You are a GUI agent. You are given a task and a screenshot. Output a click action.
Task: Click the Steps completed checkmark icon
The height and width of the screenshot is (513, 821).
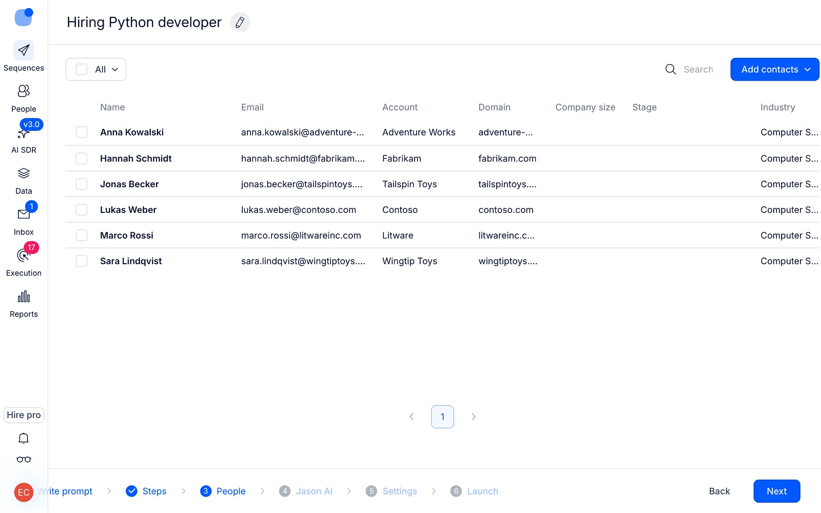tap(131, 491)
